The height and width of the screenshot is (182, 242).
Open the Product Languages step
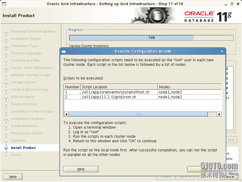(x=26, y=53)
